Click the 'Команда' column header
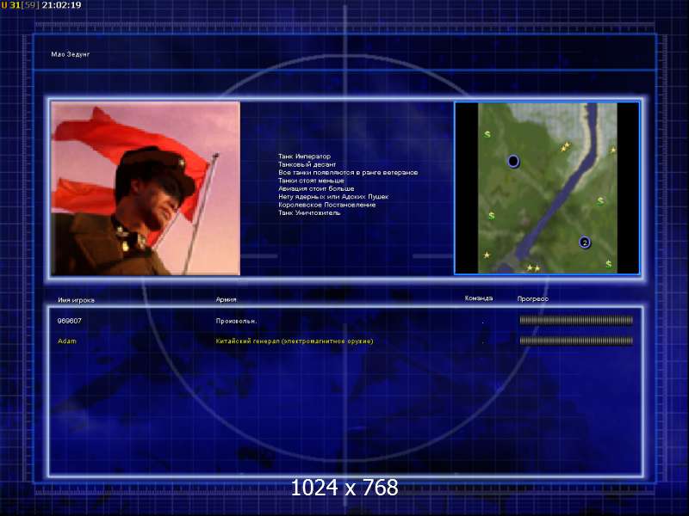Viewport: 689px width, 516px height. (479, 298)
